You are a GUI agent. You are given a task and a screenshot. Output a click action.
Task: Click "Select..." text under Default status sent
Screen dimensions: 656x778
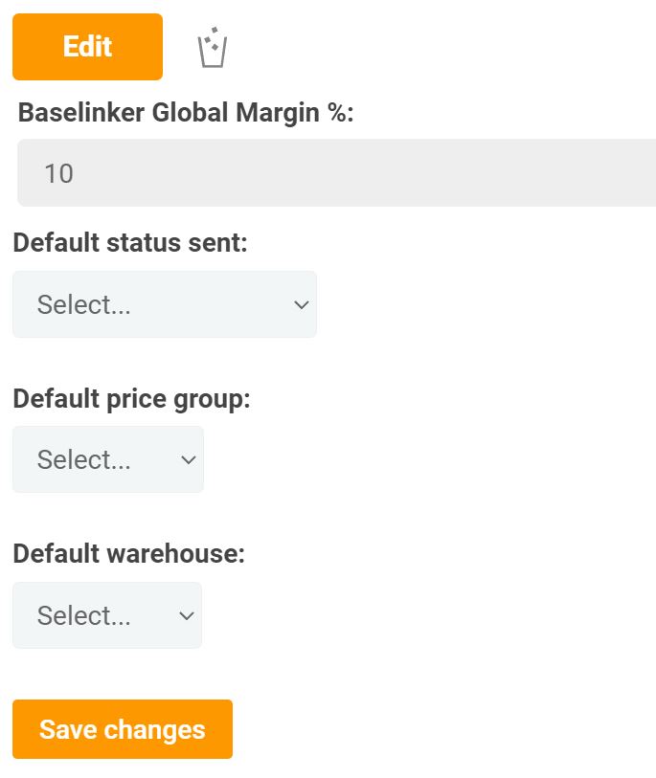[84, 305]
